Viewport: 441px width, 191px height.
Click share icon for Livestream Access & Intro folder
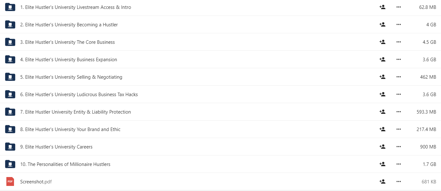pyautogui.click(x=382, y=7)
